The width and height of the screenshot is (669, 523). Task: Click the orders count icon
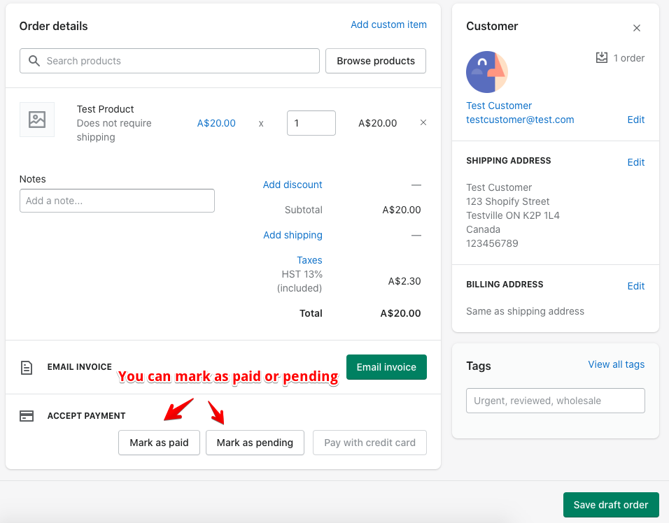point(602,58)
